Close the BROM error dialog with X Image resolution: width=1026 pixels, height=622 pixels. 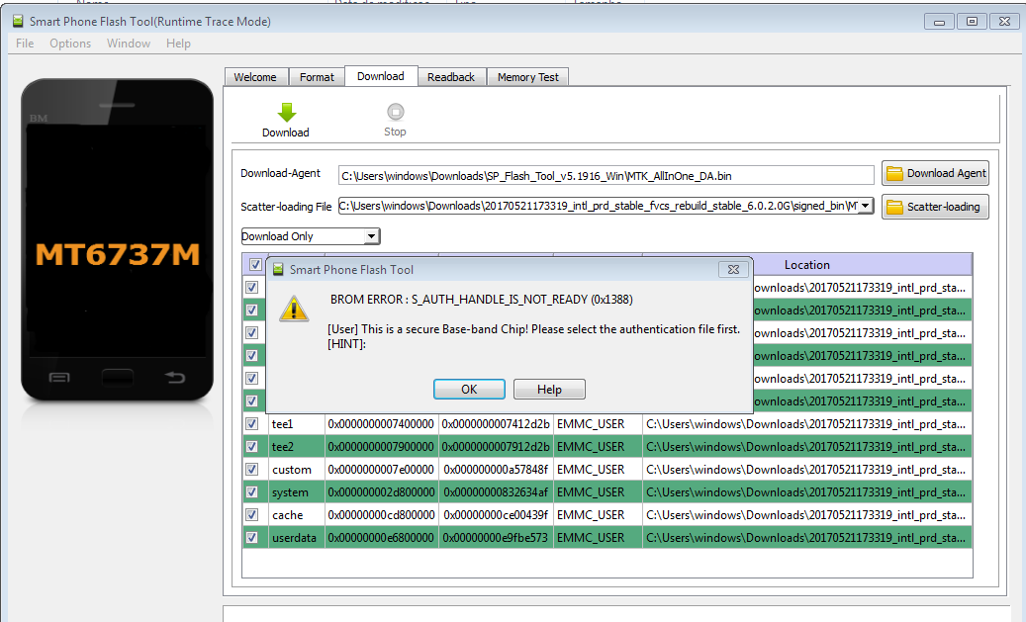(x=732, y=269)
